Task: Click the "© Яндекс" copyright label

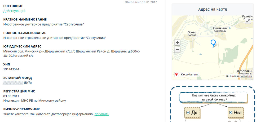Action: pos(232,76)
